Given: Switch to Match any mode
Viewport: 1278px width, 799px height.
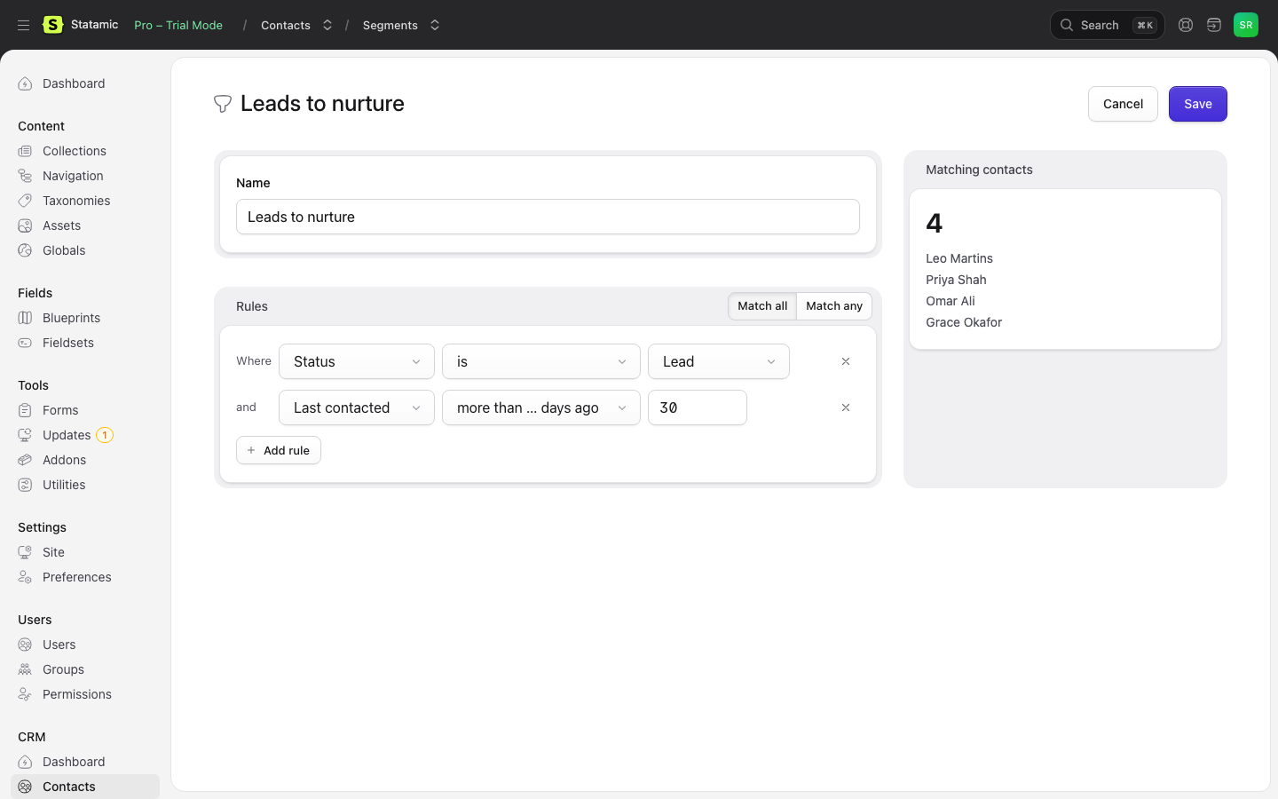Looking at the screenshot, I should (834, 306).
